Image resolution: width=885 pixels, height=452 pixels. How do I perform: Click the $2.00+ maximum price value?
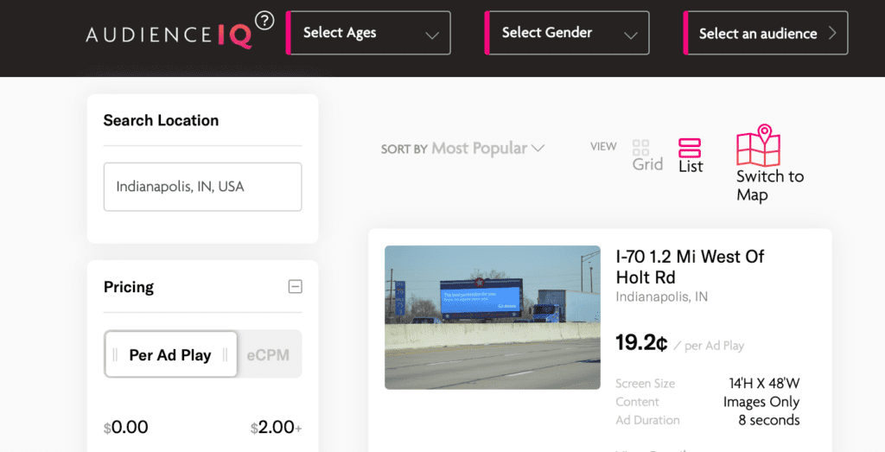point(276,427)
